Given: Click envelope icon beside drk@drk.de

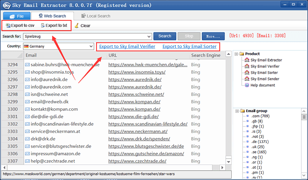Looking at the screenshot, I should coord(27,139).
